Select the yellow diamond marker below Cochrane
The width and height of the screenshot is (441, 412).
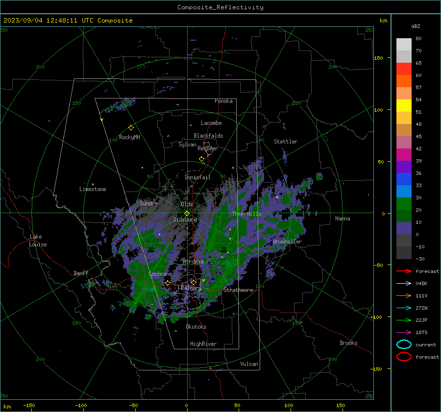[x=168, y=283]
